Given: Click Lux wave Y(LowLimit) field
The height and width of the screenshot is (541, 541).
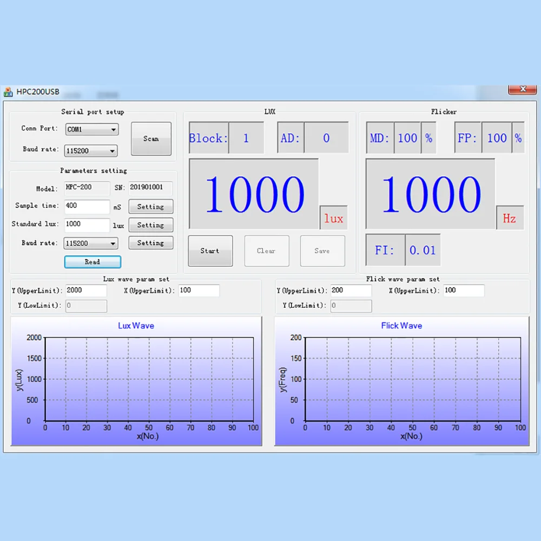Looking at the screenshot, I should (x=86, y=306).
